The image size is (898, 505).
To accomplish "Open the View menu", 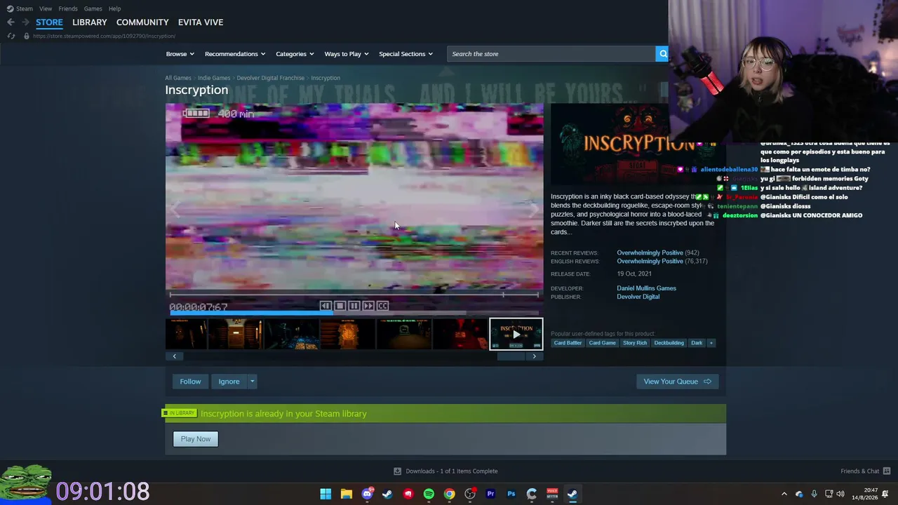I will point(46,8).
